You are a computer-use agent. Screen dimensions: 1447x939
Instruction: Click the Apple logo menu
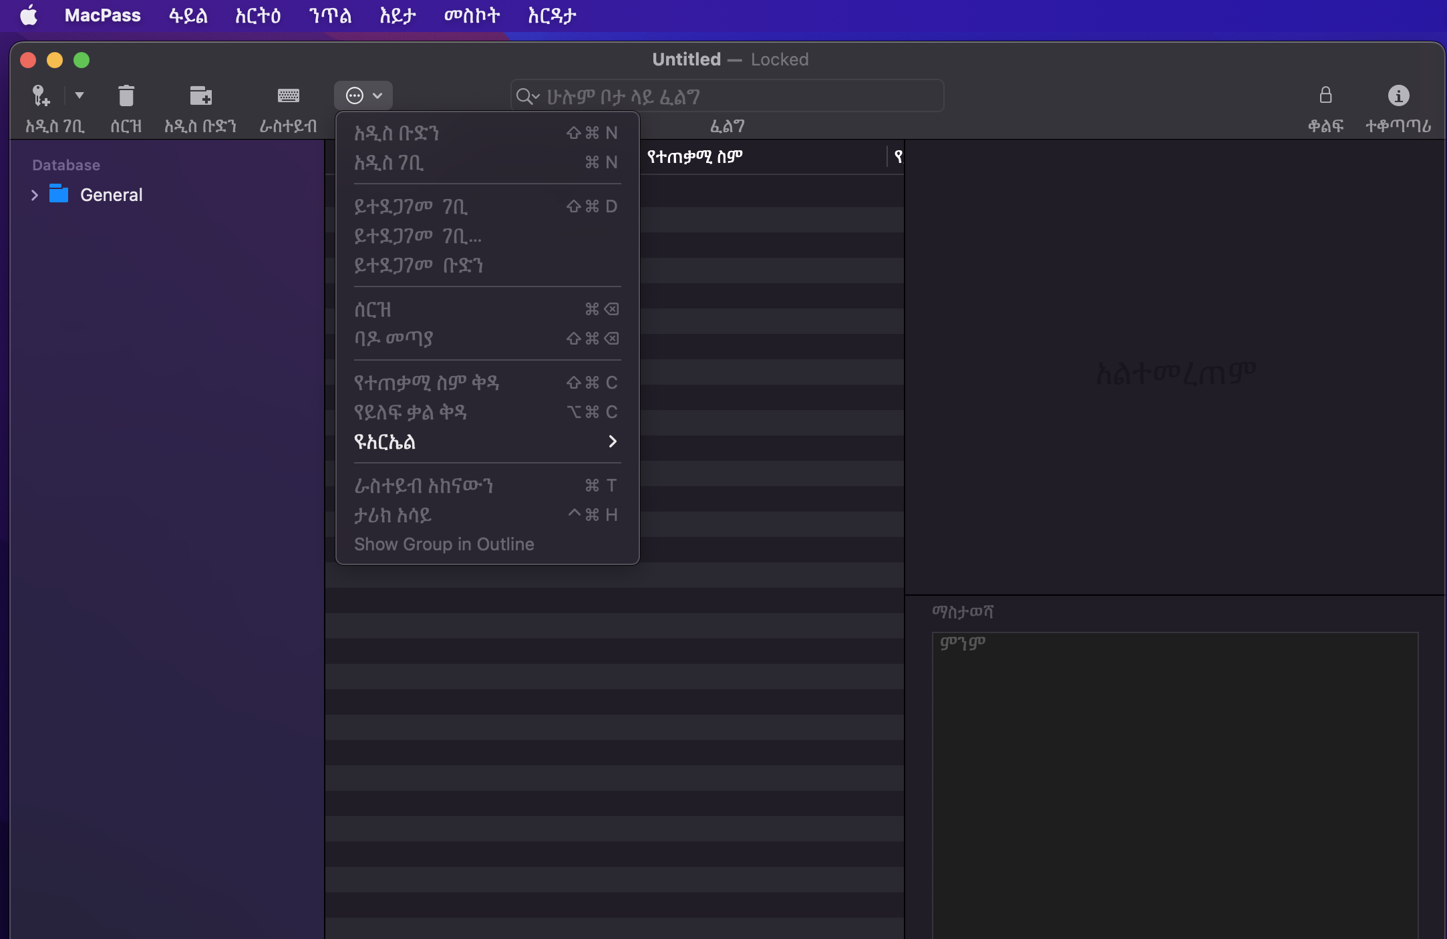(x=29, y=15)
